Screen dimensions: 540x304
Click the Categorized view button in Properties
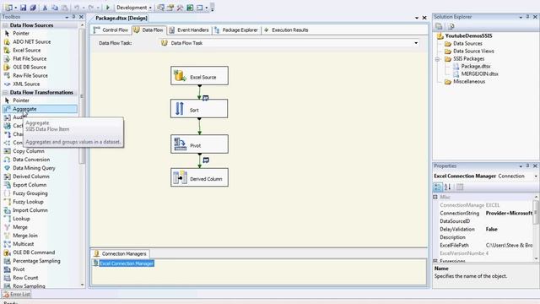click(x=438, y=187)
